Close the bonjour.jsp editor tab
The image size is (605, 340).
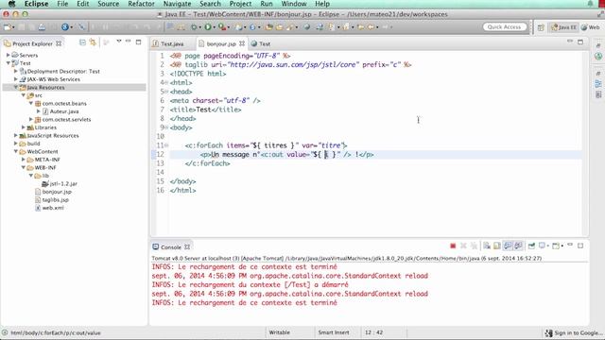(x=242, y=43)
